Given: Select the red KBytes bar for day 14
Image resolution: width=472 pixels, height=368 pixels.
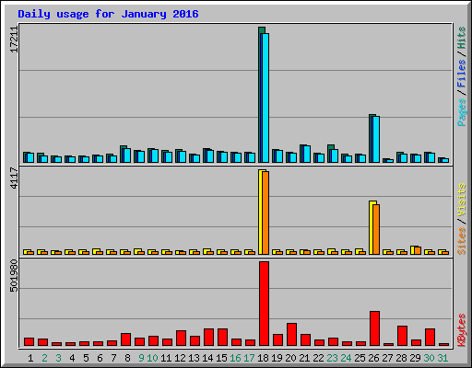Looking at the screenshot, I should click(208, 337).
